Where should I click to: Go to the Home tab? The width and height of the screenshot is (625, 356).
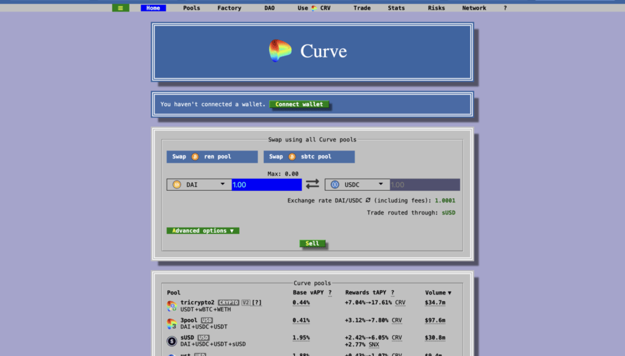click(x=153, y=8)
